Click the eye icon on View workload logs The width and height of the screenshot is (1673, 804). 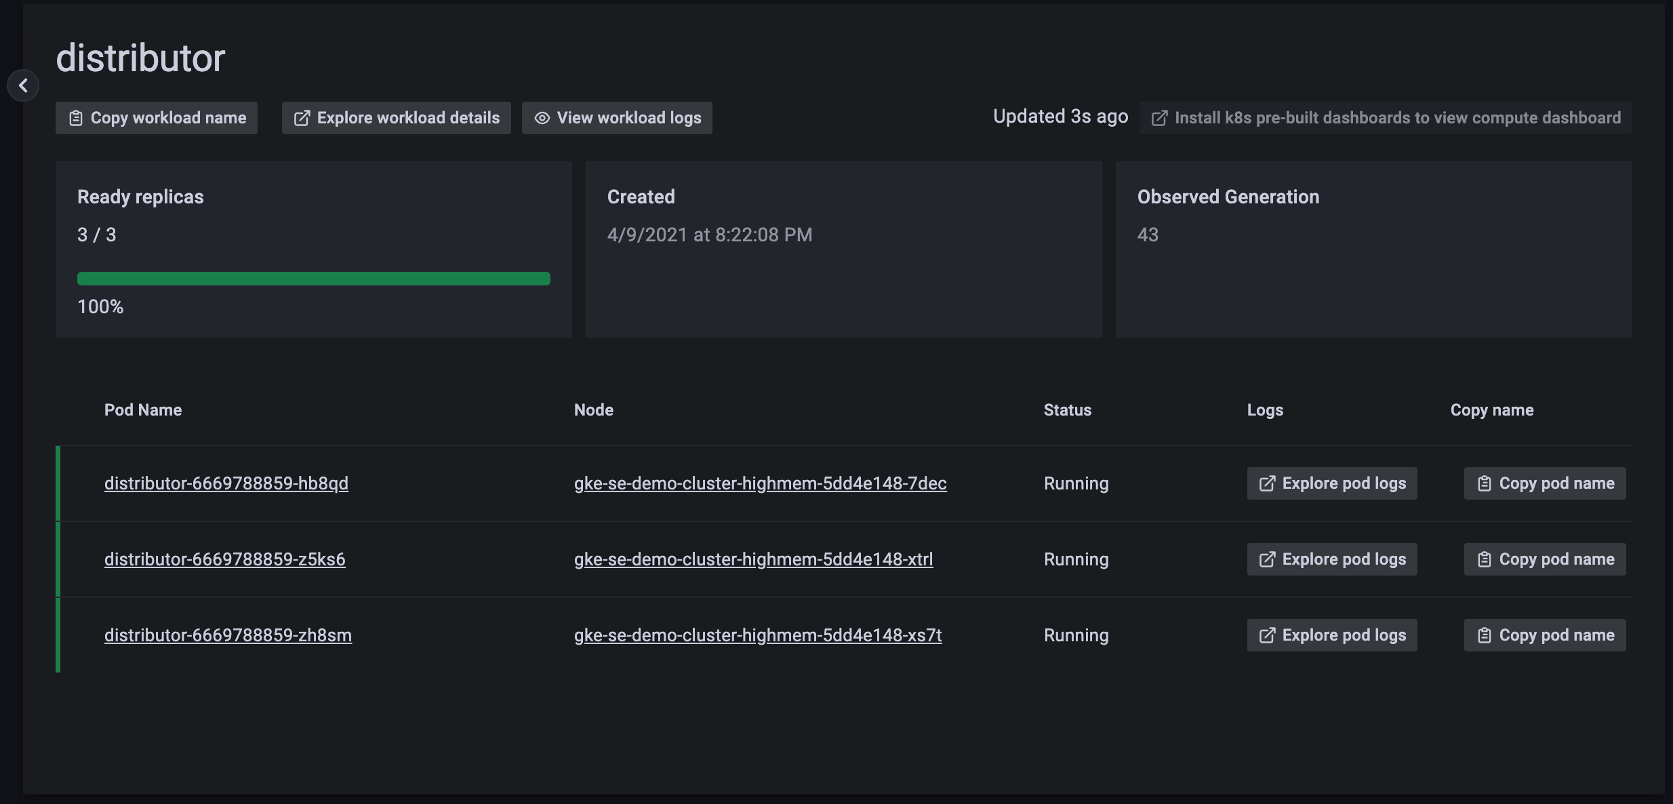pyautogui.click(x=542, y=117)
